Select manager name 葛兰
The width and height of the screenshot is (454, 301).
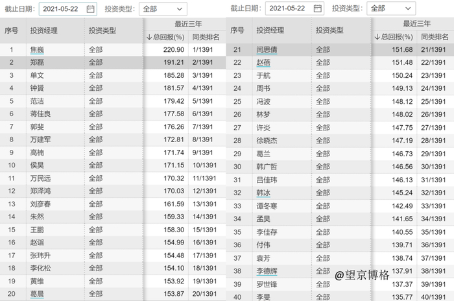263,154
